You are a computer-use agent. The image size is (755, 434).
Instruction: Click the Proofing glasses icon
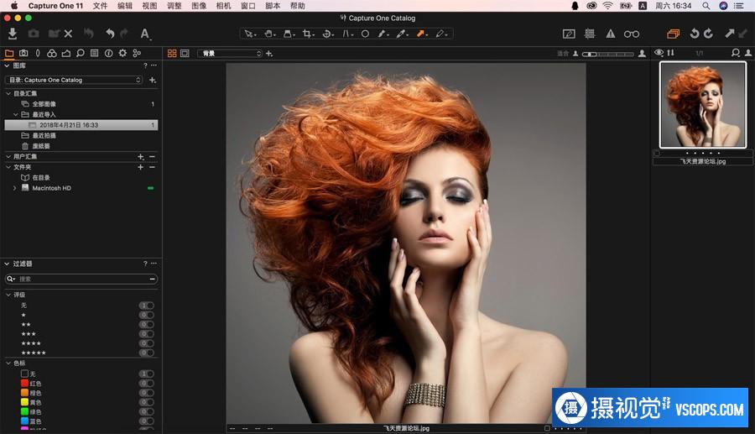pyautogui.click(x=631, y=34)
